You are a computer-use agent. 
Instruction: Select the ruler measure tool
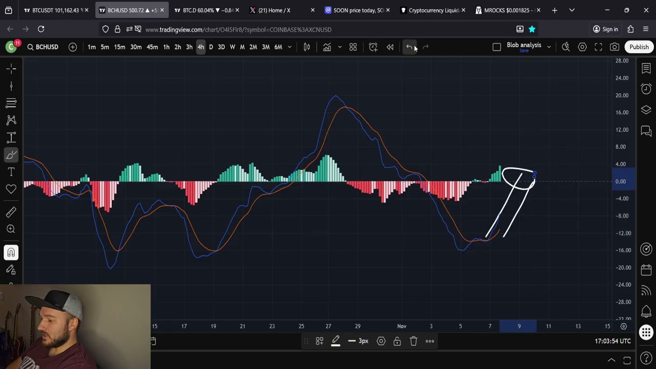[x=11, y=212]
